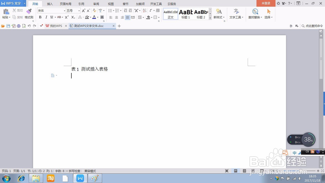Apply superscript X² formatting

[x=67, y=17]
